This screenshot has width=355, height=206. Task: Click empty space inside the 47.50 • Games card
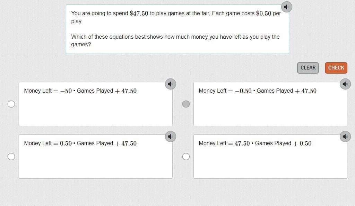pos(270,164)
